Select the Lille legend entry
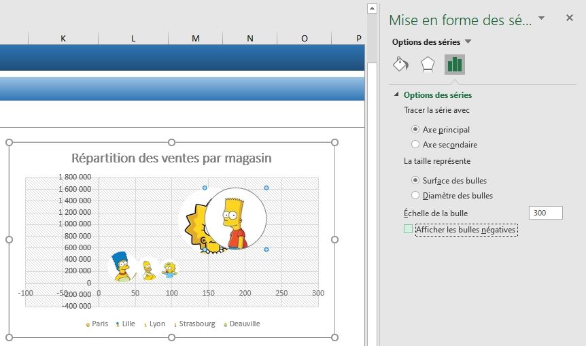586x346 pixels. click(125, 324)
